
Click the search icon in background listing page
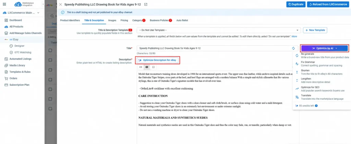pyautogui.click(x=52, y=16)
